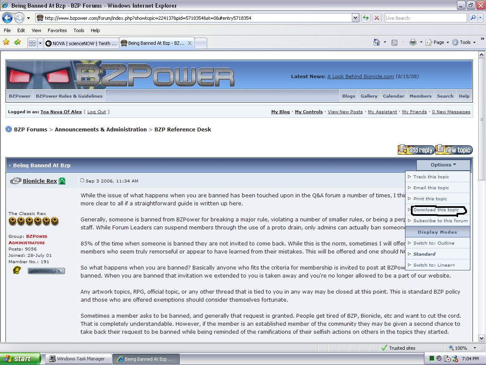This screenshot has height=365, width=486.
Task: Click the Home toolbar icon
Action: point(377,42)
